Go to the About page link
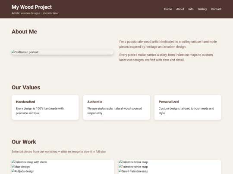Screen dimensions: 233x174 180,9
